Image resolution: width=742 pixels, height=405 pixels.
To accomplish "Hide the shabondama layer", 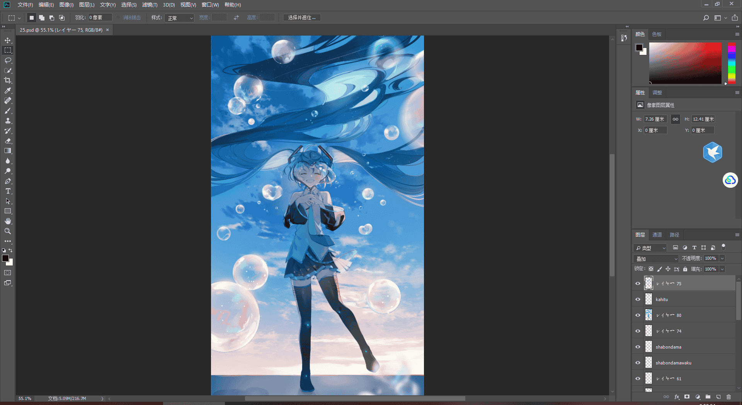I will pos(638,347).
